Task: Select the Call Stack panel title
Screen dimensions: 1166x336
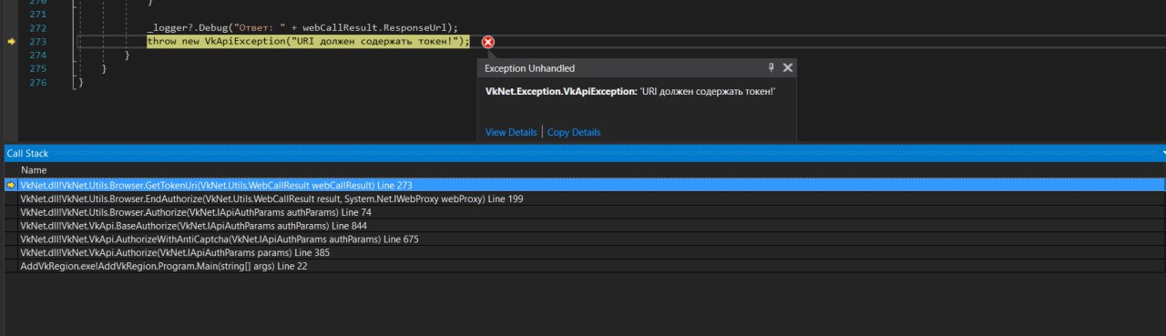Action: [x=28, y=154]
